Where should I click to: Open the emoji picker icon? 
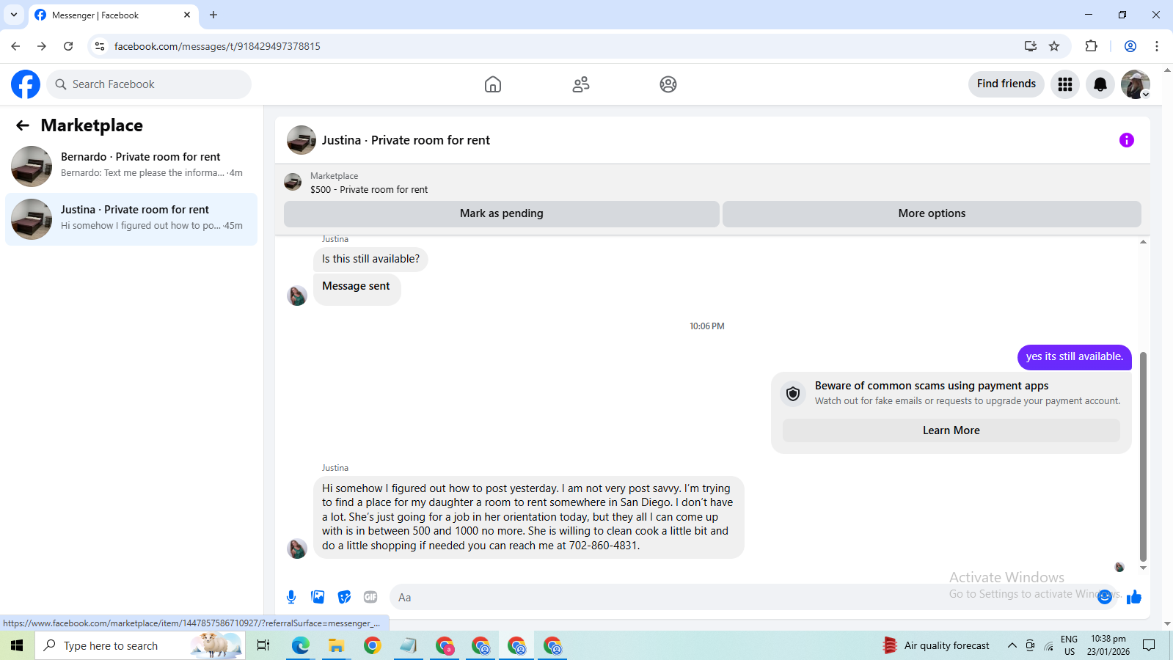coord(1105,597)
